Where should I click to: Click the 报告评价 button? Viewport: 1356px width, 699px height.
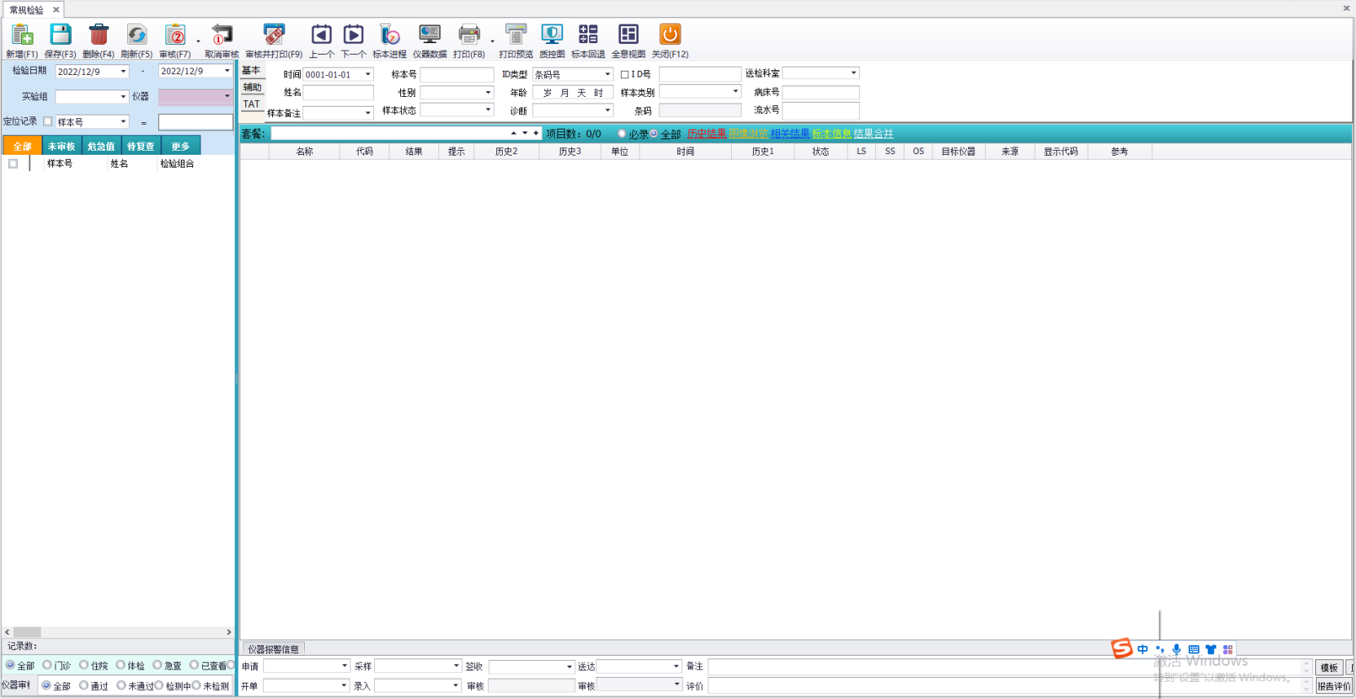click(1334, 686)
